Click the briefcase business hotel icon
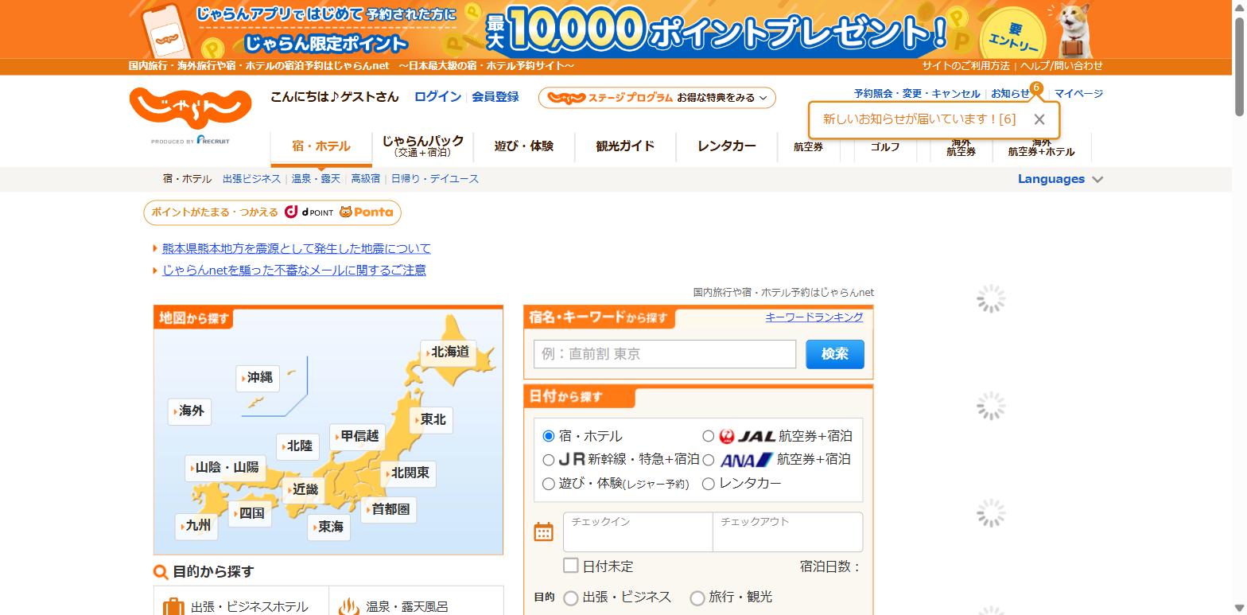 tap(173, 606)
